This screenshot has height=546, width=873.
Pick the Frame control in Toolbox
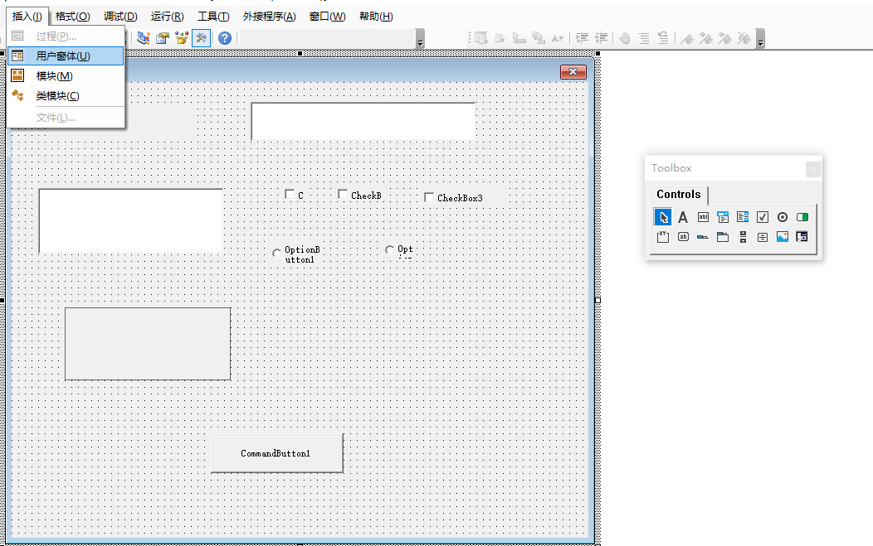point(662,237)
